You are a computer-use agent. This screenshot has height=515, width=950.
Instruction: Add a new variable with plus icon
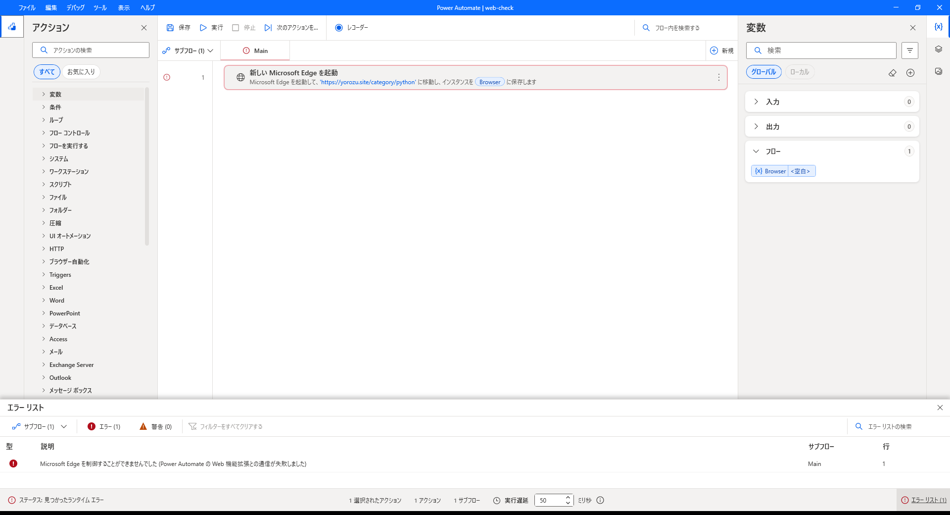coord(910,73)
